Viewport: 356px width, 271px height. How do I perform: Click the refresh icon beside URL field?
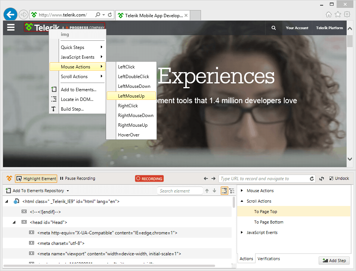(x=312, y=179)
